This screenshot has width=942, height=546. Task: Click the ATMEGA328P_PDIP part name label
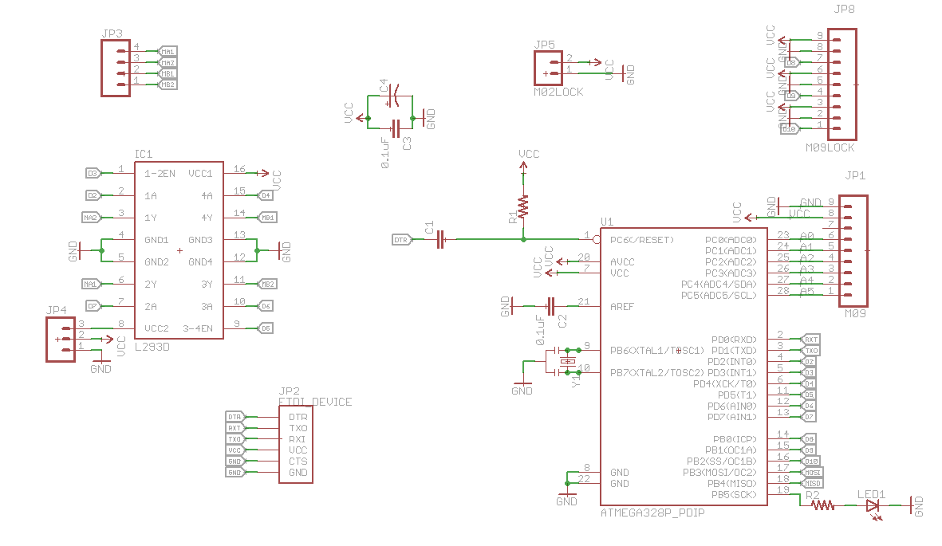coord(652,514)
